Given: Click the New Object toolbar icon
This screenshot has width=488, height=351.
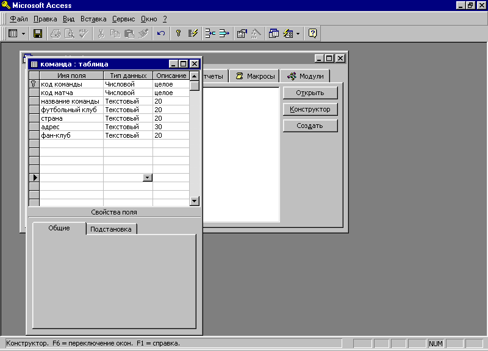Looking at the screenshot, I should pyautogui.click(x=288, y=34).
